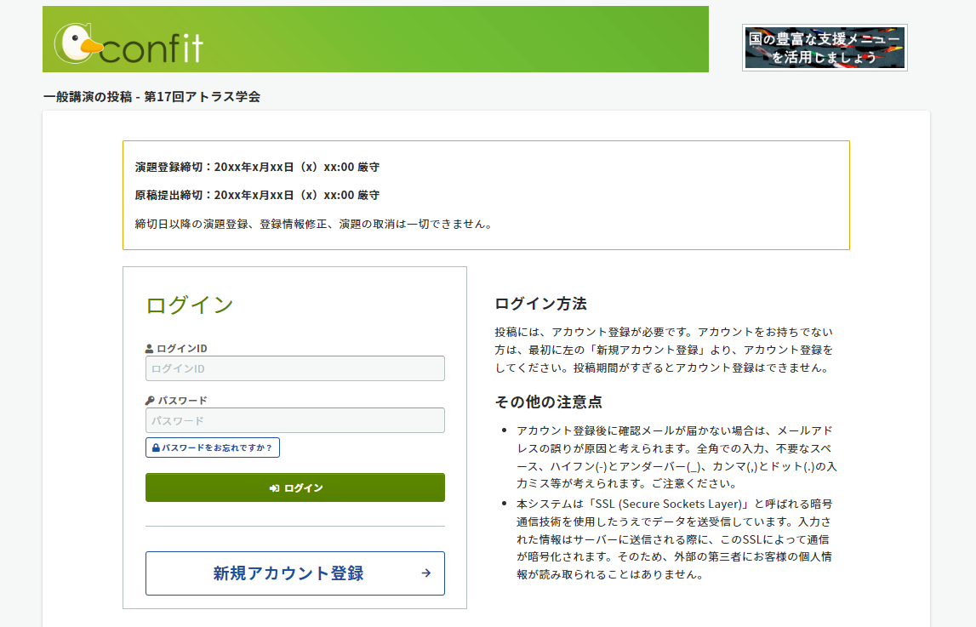Viewport: 976px width, 627px height.
Task: Click the arrow icon inside the ログイン button
Action: 273,487
